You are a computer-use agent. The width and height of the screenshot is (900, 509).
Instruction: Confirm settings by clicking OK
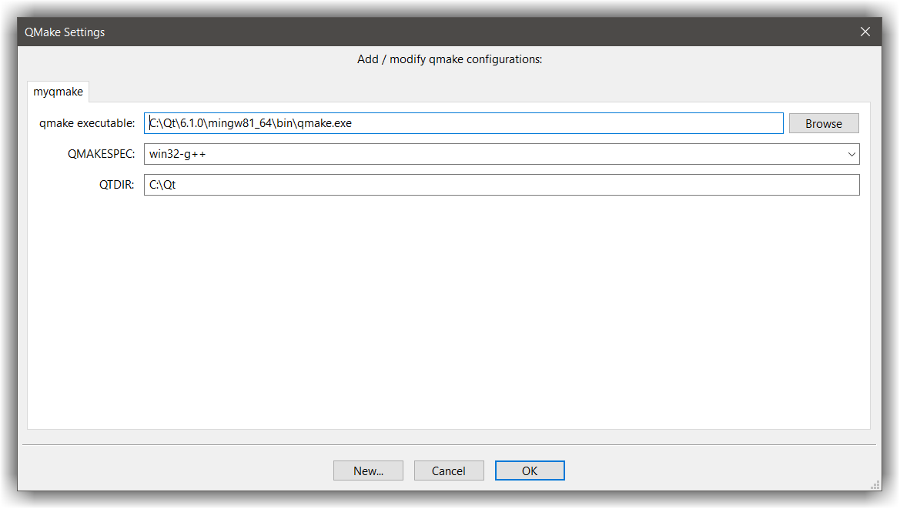pos(530,470)
